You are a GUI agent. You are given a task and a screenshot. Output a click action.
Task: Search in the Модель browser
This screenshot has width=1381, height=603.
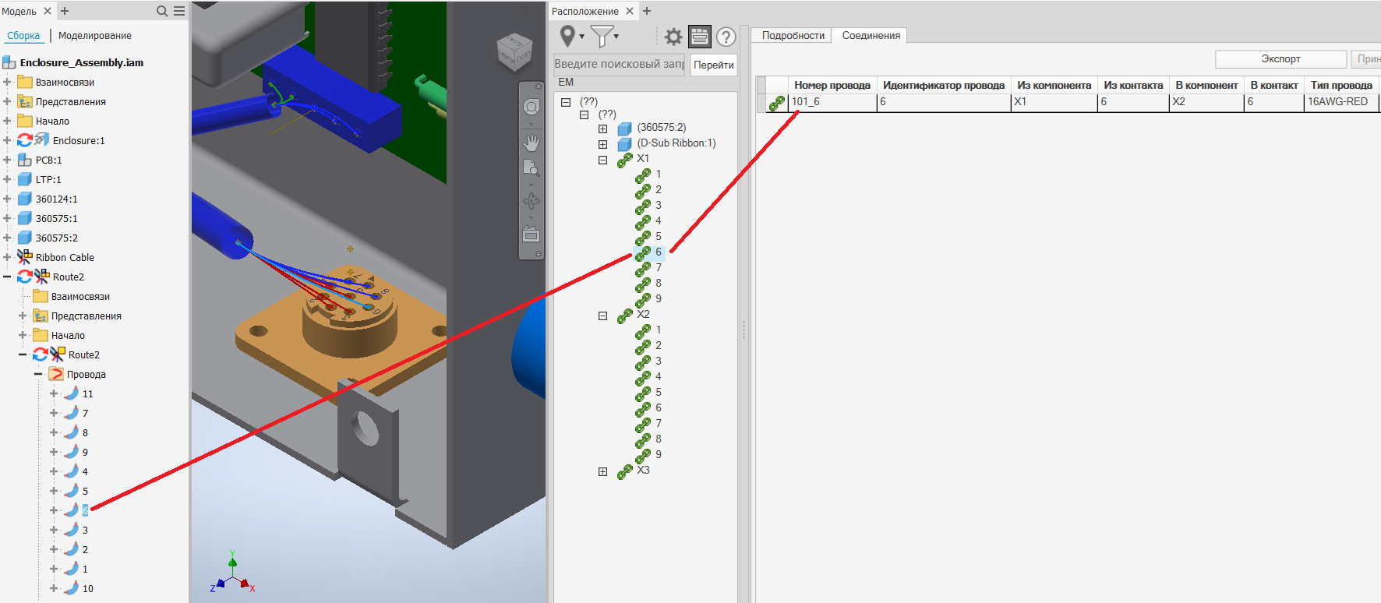[162, 11]
